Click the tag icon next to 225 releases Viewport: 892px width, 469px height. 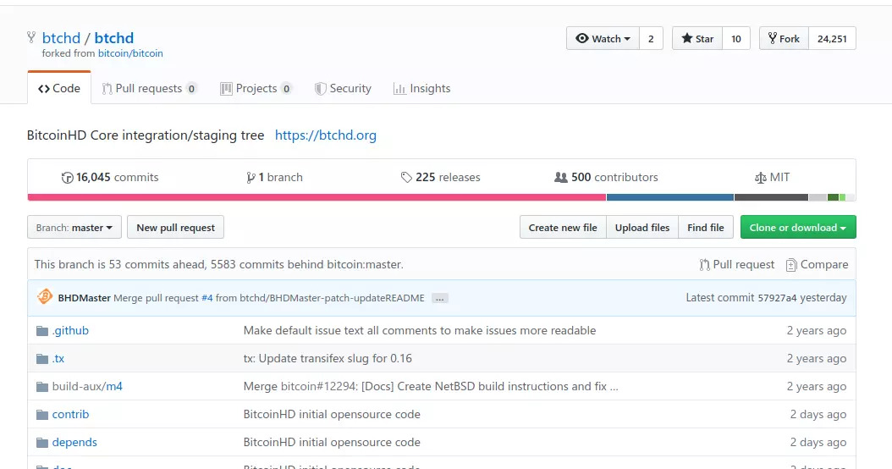coord(406,178)
